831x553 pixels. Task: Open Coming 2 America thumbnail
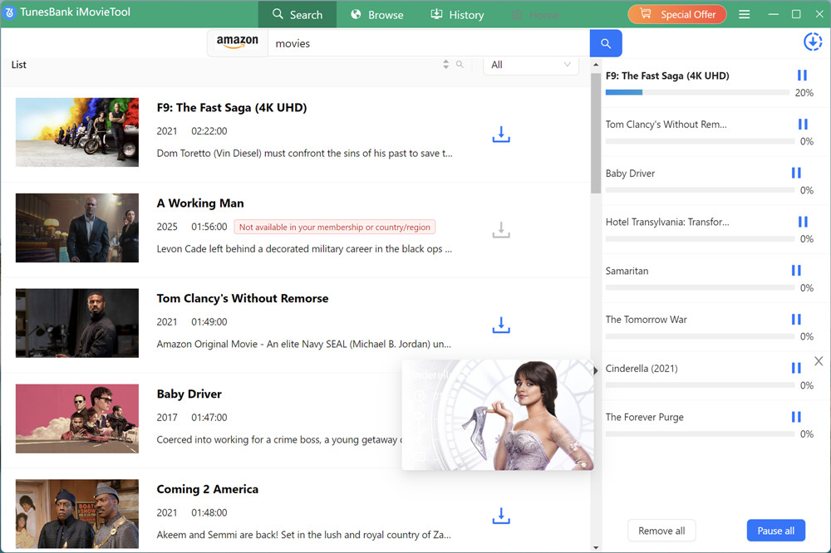(x=77, y=514)
